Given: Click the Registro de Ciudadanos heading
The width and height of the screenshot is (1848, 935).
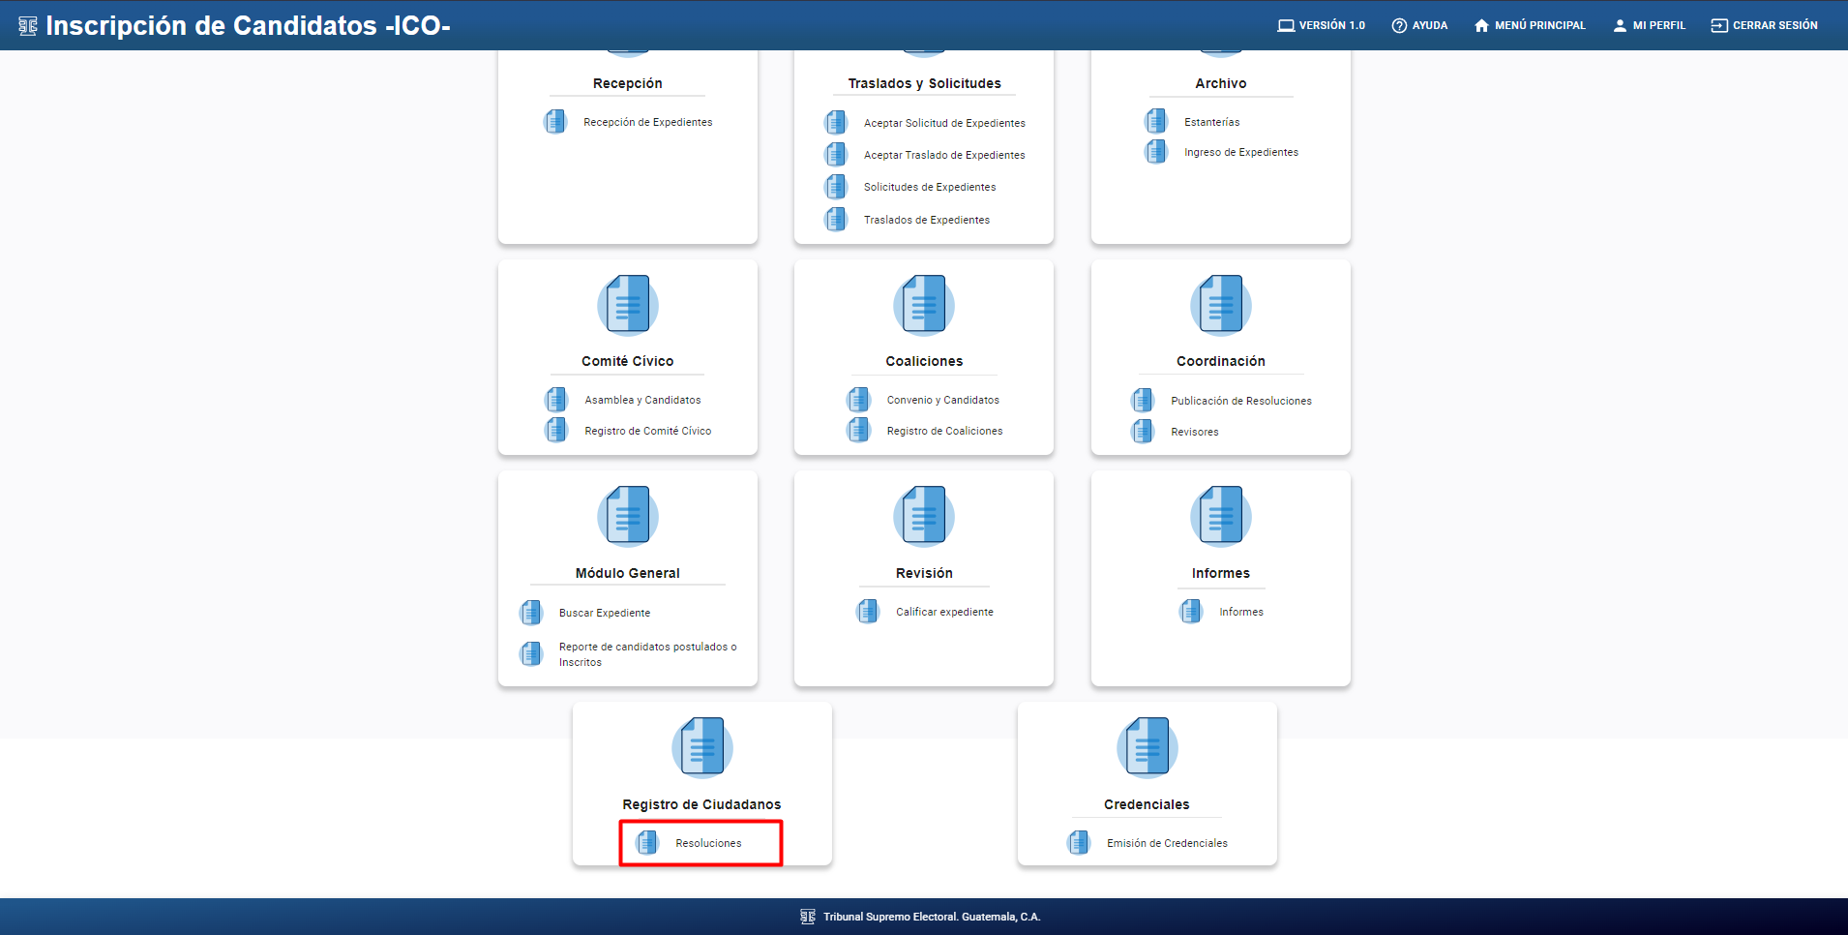Looking at the screenshot, I should (702, 804).
